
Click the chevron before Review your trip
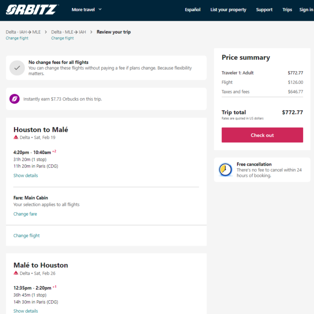tap(91, 32)
